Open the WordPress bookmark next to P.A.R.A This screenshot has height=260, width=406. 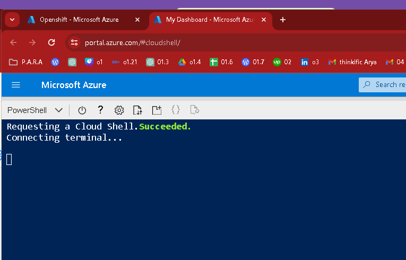pos(55,62)
